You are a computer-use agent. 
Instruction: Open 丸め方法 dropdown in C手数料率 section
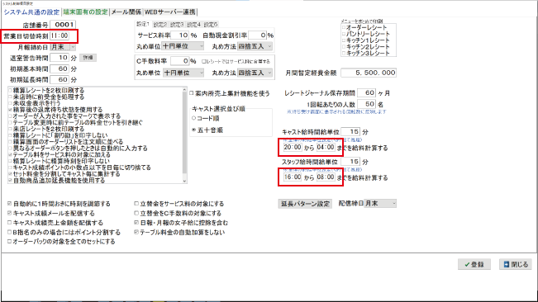tap(255, 73)
